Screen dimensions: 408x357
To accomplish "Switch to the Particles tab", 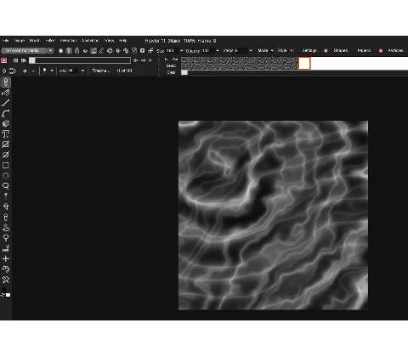I will click(x=396, y=50).
